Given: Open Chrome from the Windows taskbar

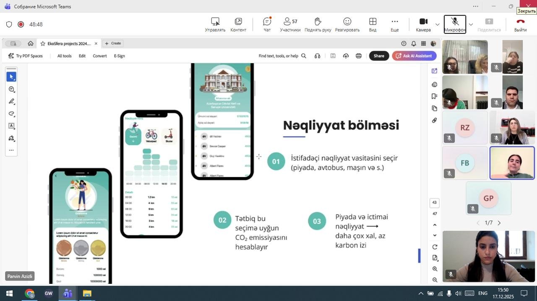Looking at the screenshot, I should tap(29, 293).
